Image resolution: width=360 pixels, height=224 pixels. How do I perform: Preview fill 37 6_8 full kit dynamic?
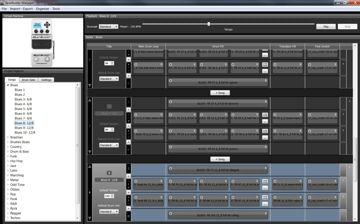pos(171,102)
